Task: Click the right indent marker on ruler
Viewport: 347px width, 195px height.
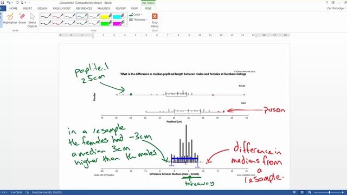Action: [256, 36]
